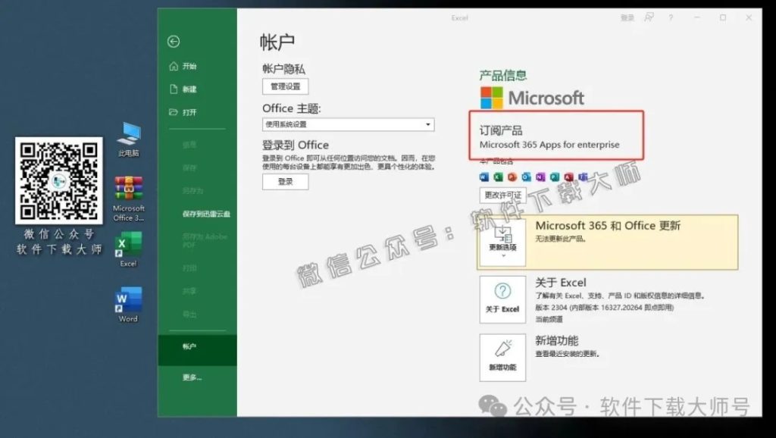776x438 pixels.
Task: Click the 更改许可证 button
Action: pyautogui.click(x=502, y=196)
